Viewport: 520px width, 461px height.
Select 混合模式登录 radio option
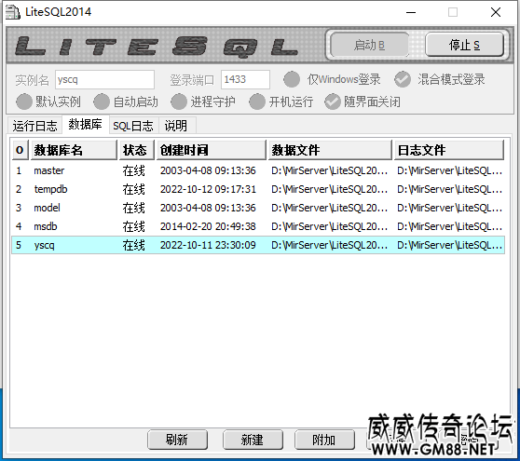tap(440, 79)
